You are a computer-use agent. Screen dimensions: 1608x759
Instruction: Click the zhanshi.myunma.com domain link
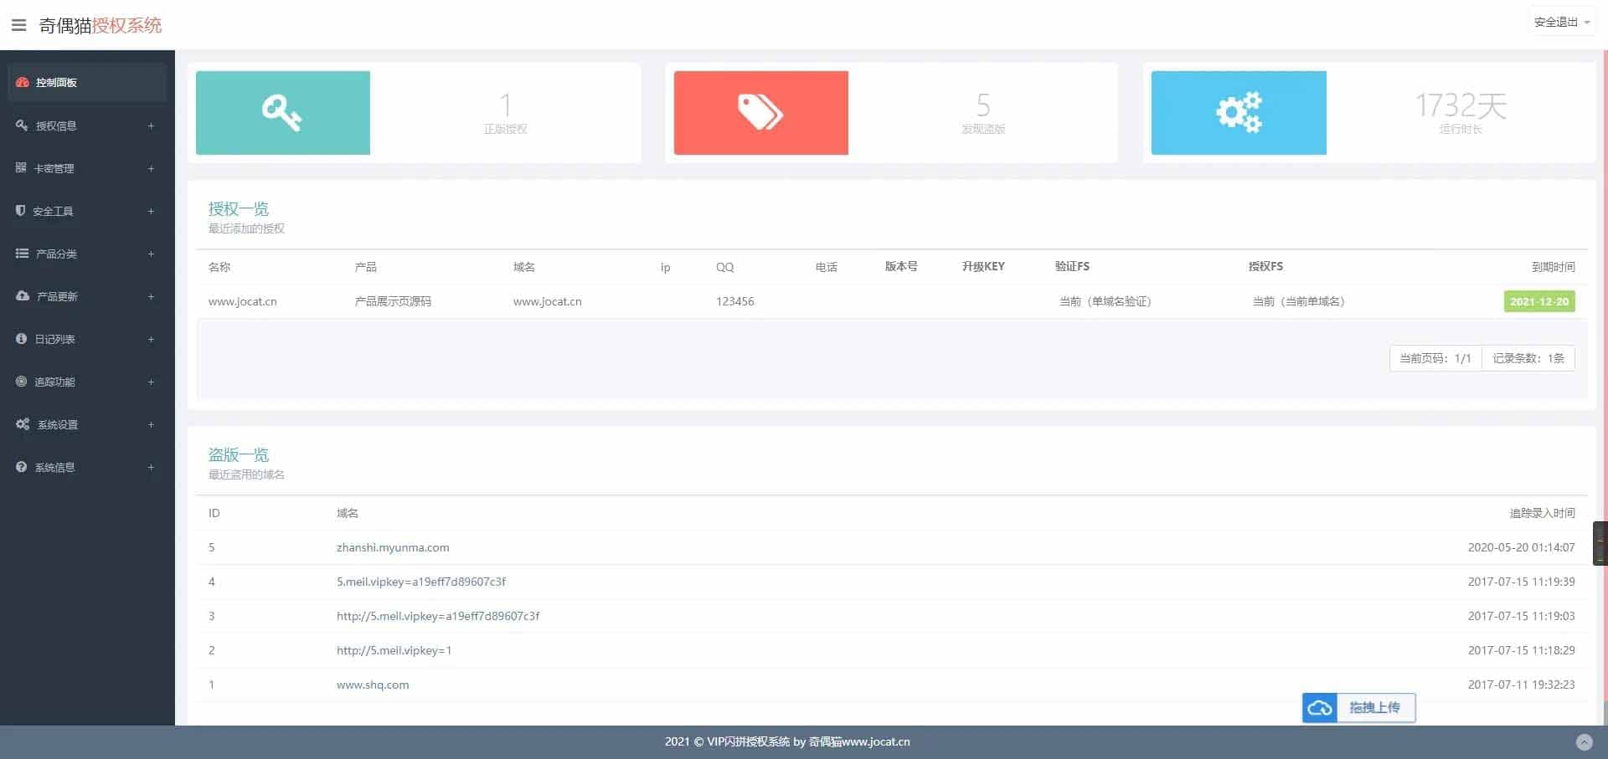[393, 547]
